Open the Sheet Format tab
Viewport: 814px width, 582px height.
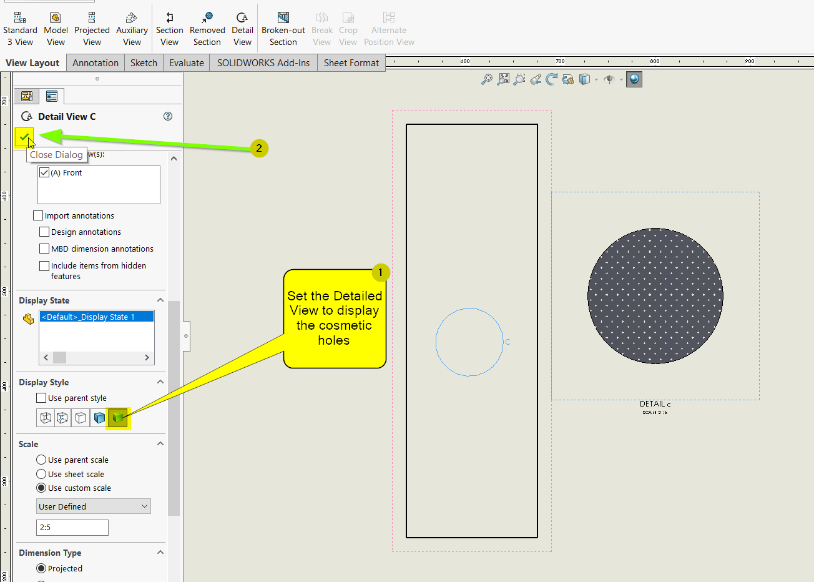coord(351,62)
